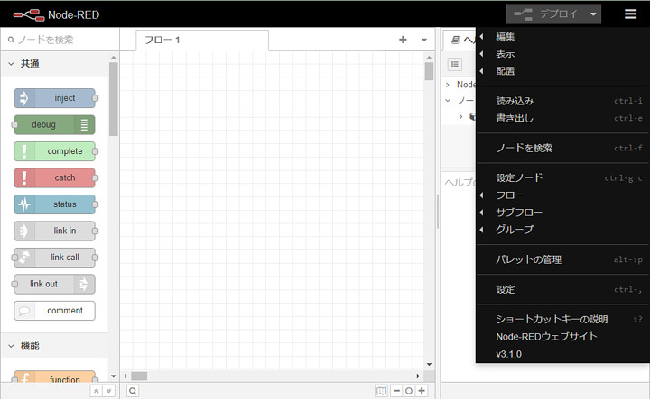Open the 配置 submenu
This screenshot has height=399, width=650.
point(563,71)
